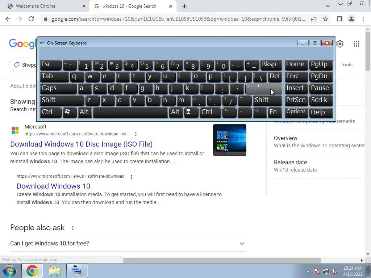This screenshot has height=278, width=371.
Task: Click the left arrow key on keyboard
Action: click(x=229, y=113)
